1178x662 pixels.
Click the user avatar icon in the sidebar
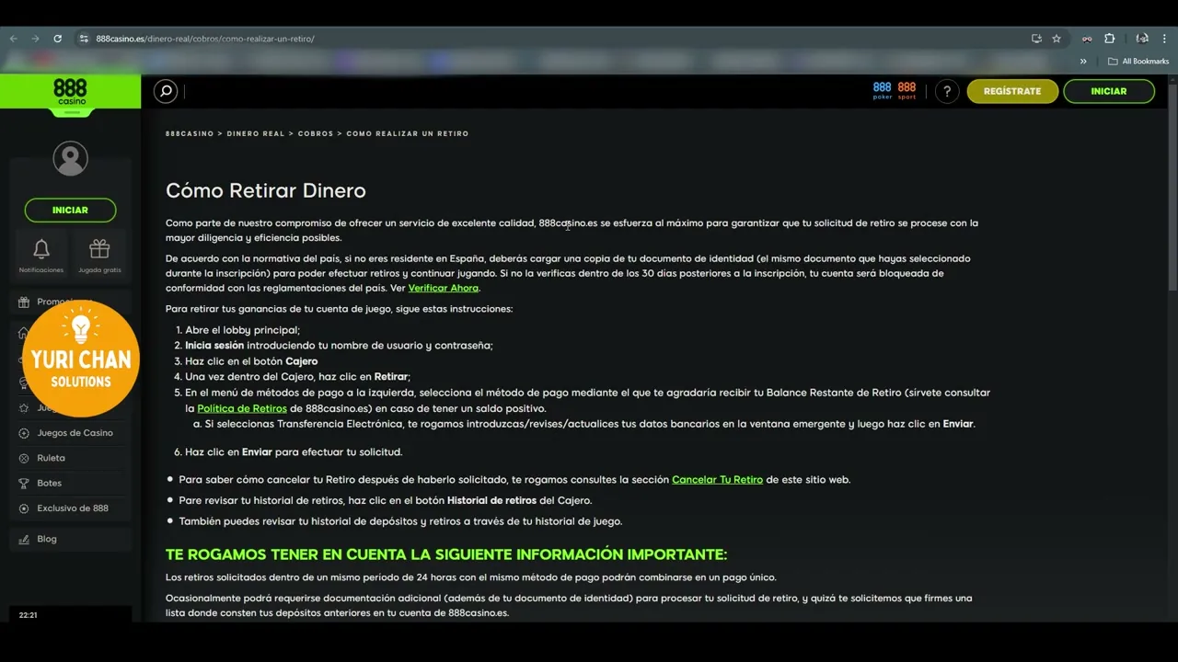point(70,158)
